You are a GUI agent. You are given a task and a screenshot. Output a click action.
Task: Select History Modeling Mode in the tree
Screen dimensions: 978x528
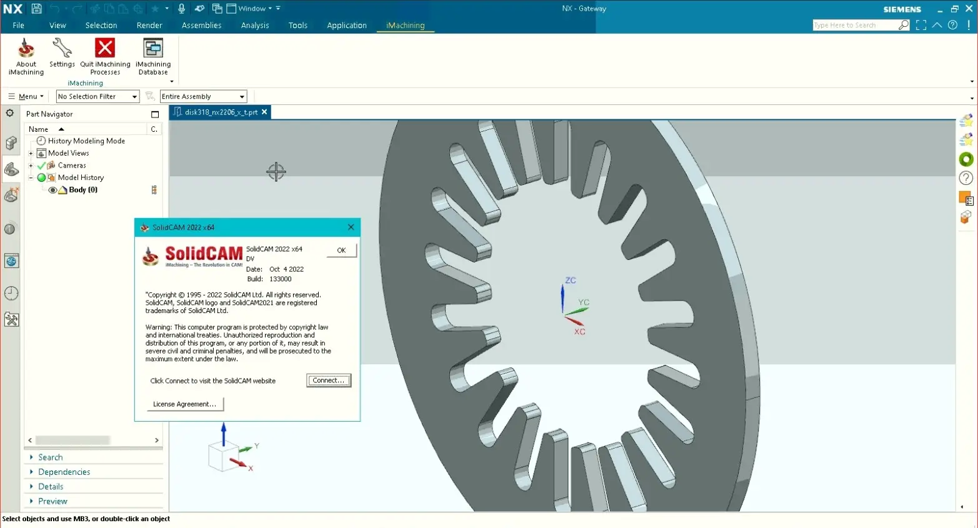click(86, 141)
